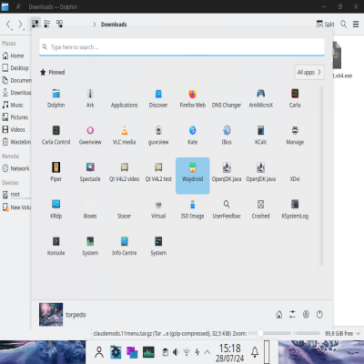Open IBus preferences

click(227, 136)
